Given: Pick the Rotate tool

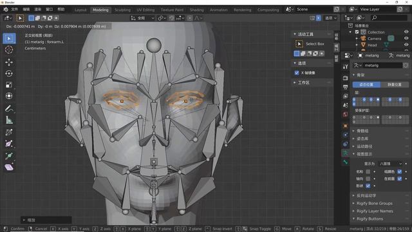Looking at the screenshot, I should [9, 73].
